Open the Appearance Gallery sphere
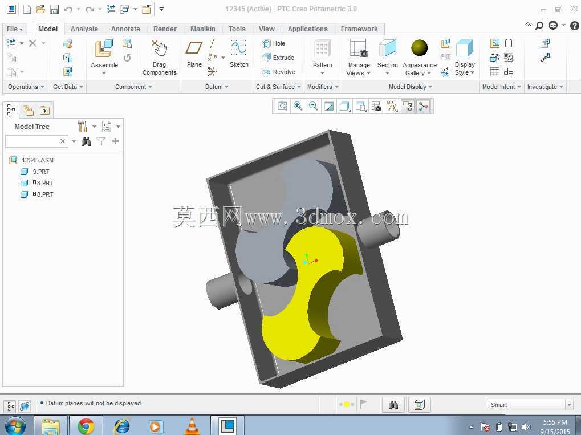Screen dimensions: 581x435 420,48
